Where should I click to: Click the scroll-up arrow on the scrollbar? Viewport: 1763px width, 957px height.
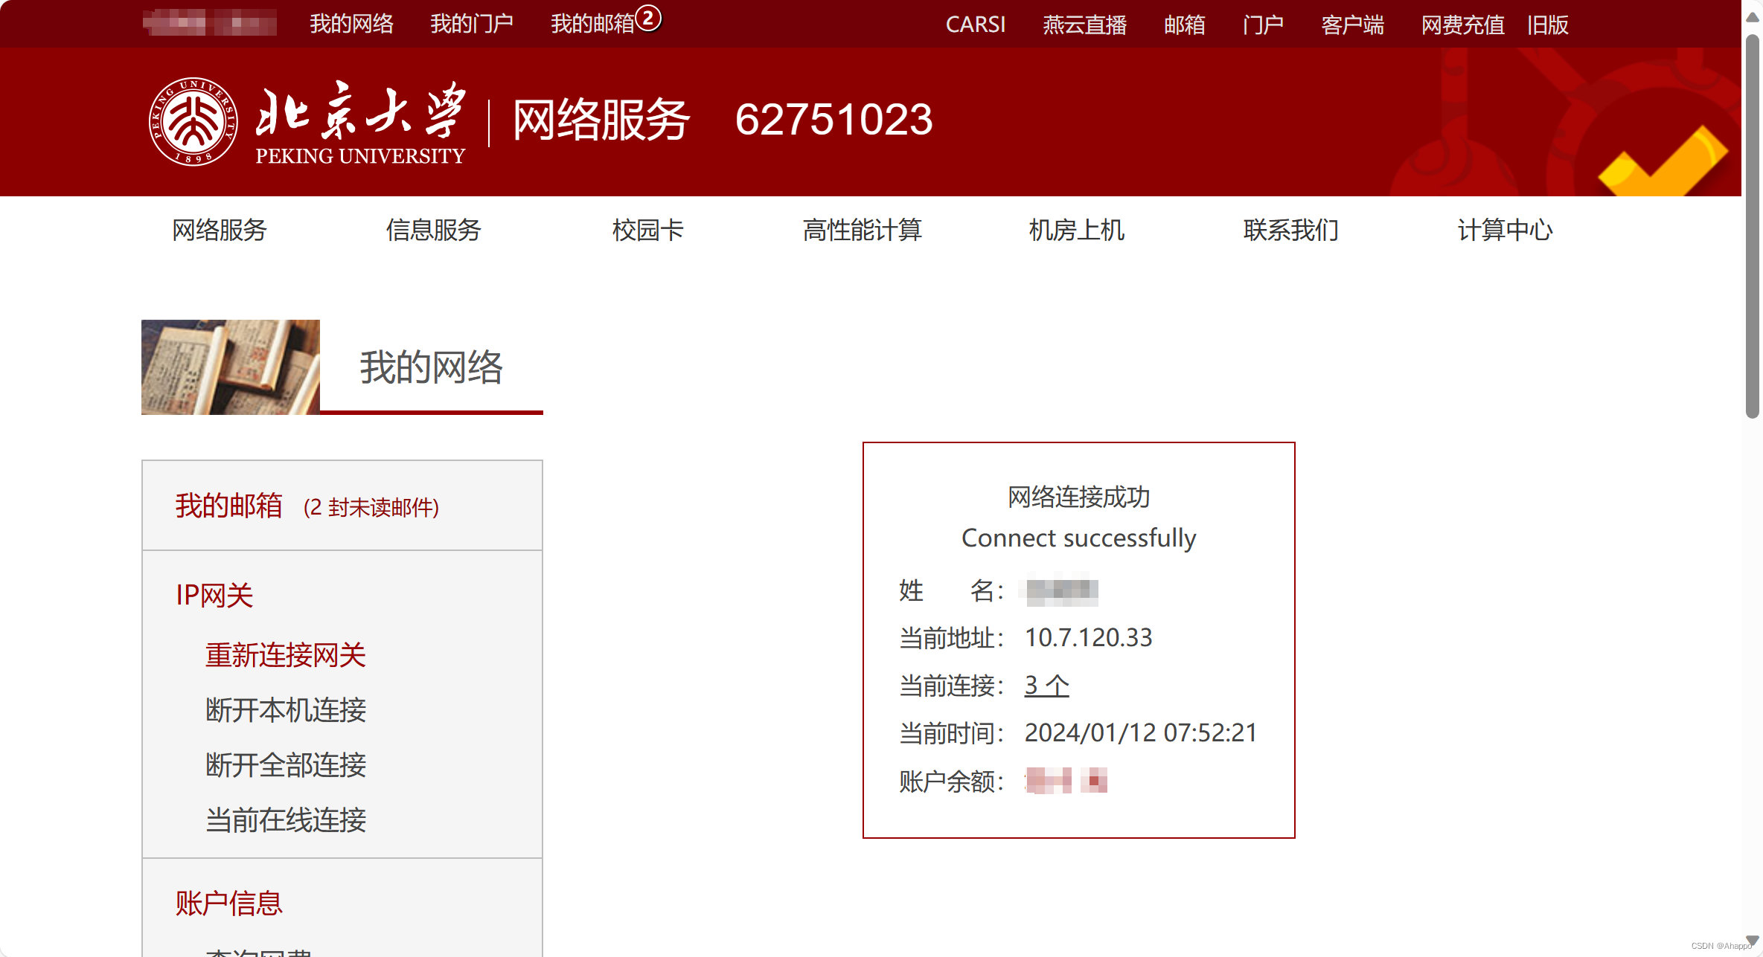pyautogui.click(x=1753, y=16)
